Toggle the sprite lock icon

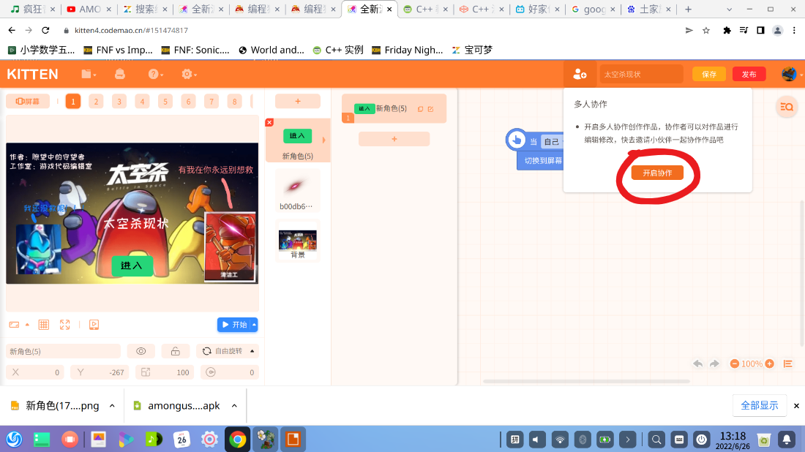point(176,352)
